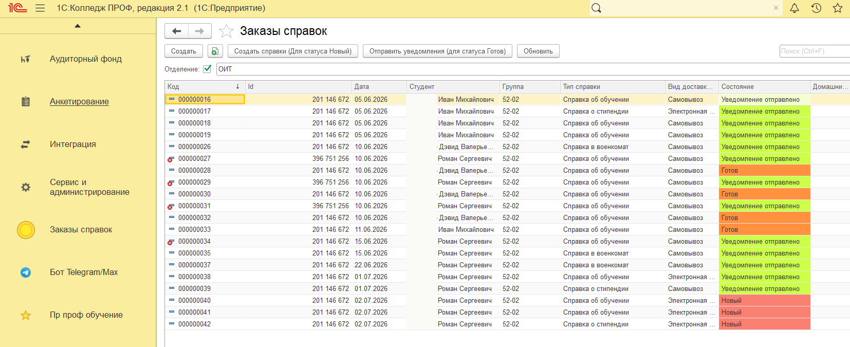Open favorites star in title bar
This screenshot has width=850, height=347.
[x=838, y=8]
